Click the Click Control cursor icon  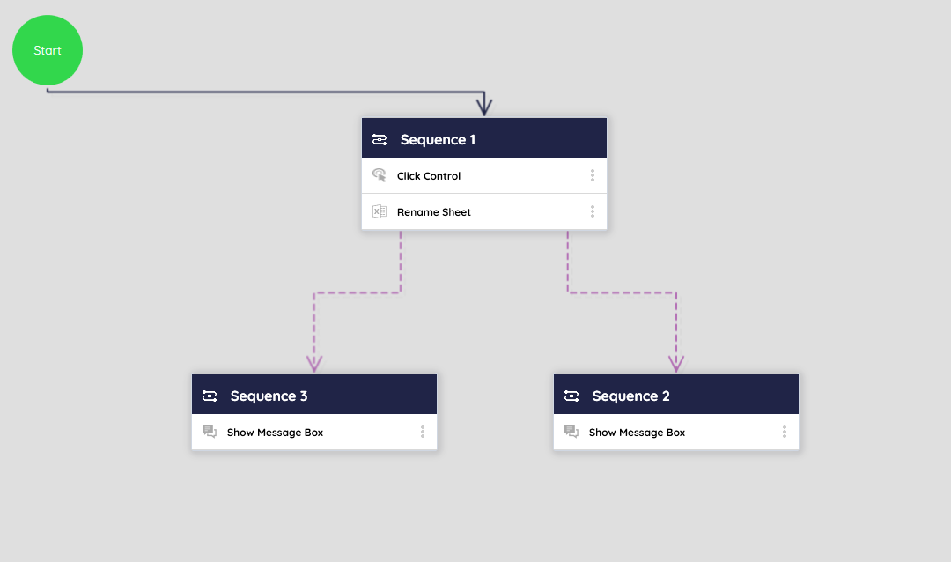coord(380,175)
